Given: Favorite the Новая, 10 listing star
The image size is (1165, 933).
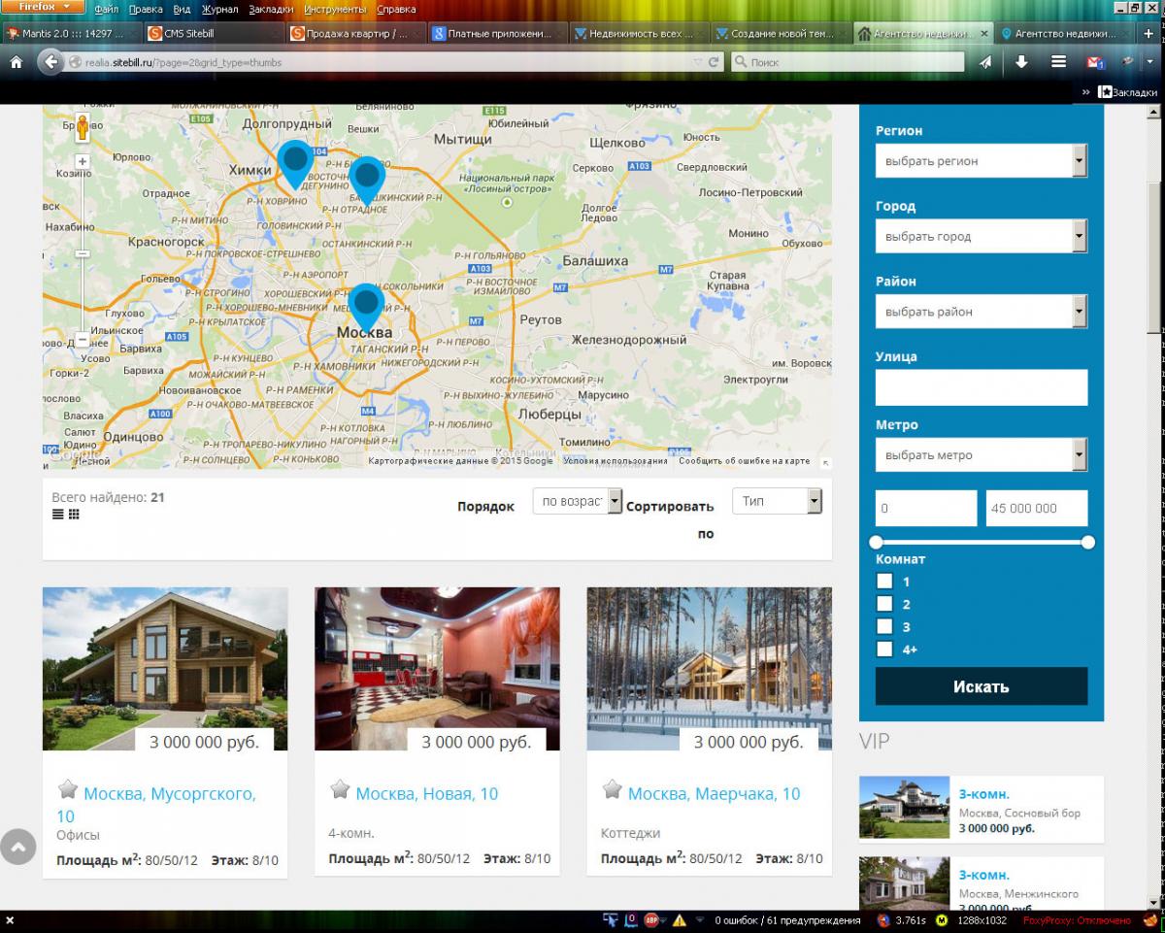Looking at the screenshot, I should pyautogui.click(x=340, y=789).
